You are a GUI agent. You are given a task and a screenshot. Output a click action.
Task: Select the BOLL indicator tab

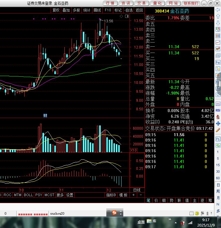(x=28, y=195)
